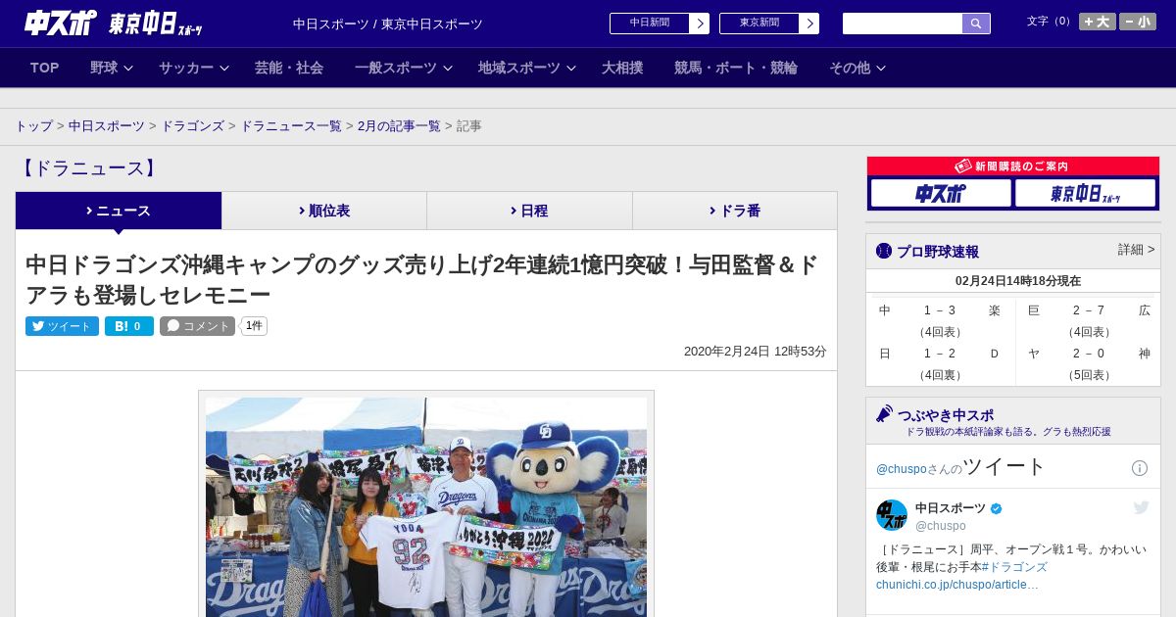Open the 芸能・社会 menu item
This screenshot has height=617, width=1176.
click(289, 68)
